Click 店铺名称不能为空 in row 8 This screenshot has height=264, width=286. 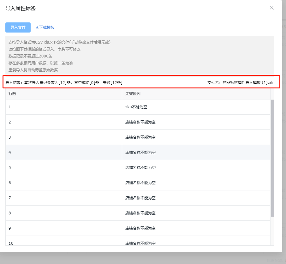click(140, 213)
